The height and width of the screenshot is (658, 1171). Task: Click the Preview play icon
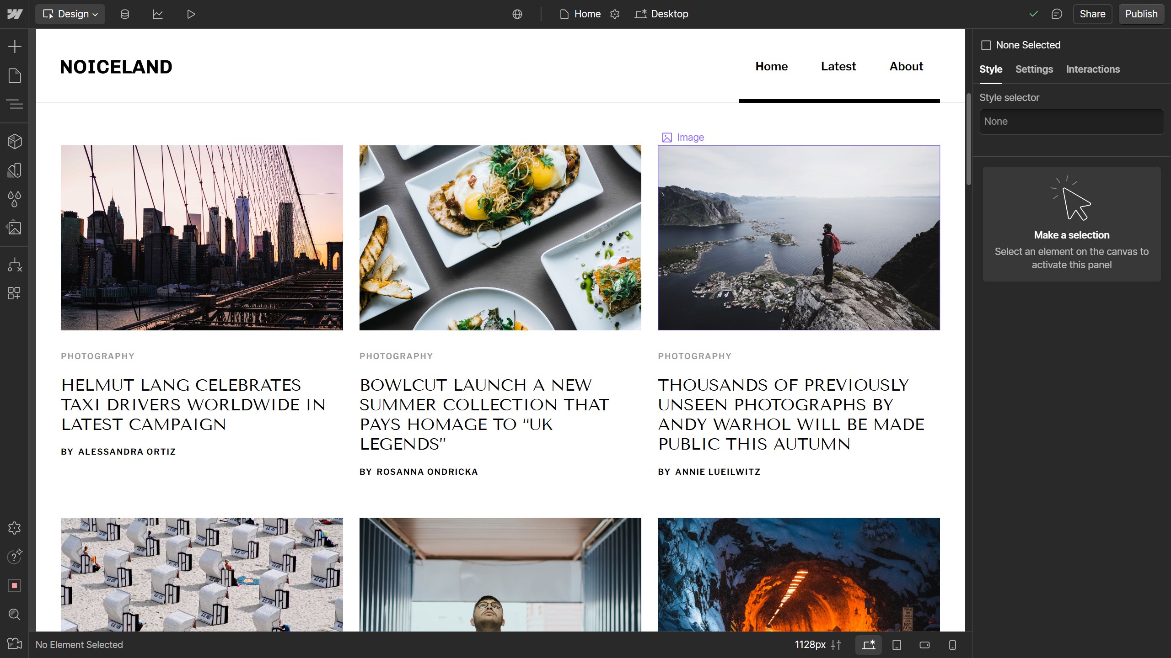point(191,14)
